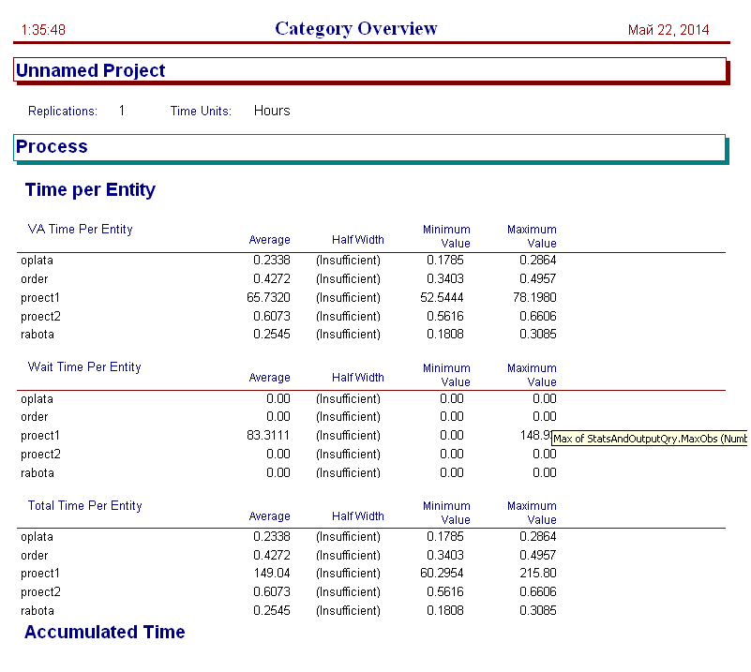Click order row label in VA Time table
Screen dimensions: 751x672
pyautogui.click(x=35, y=279)
